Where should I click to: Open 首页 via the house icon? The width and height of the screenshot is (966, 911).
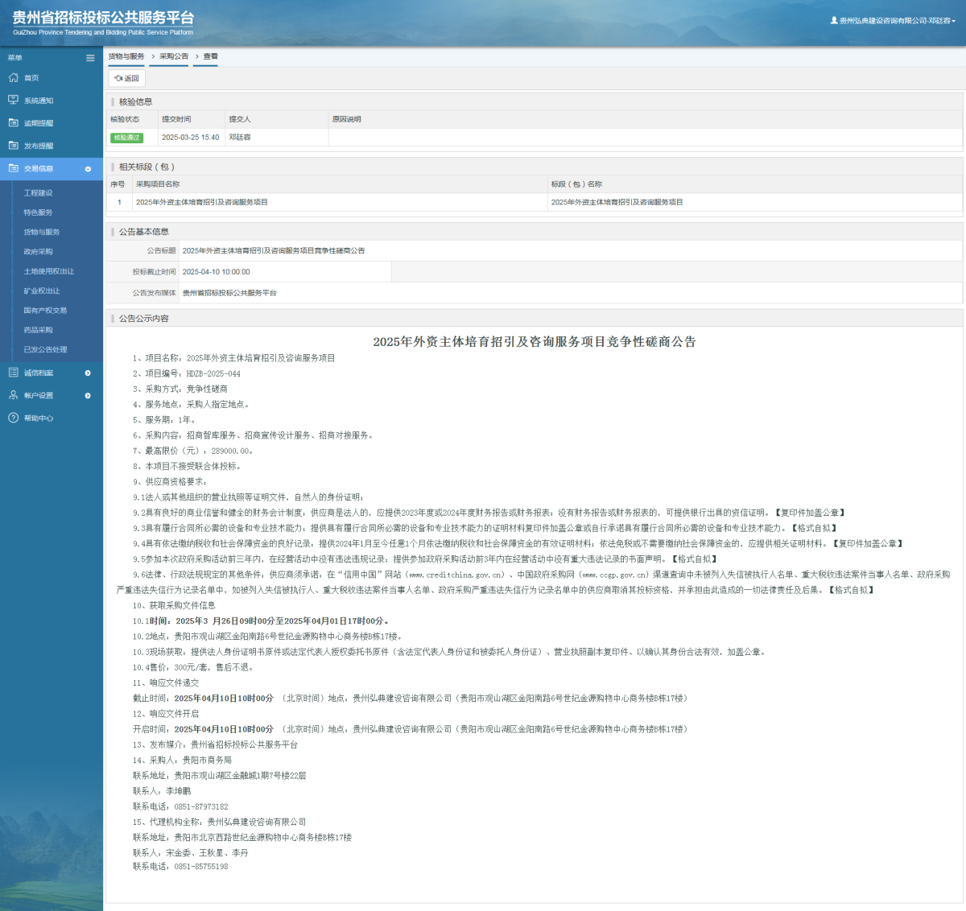(x=13, y=78)
